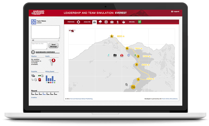Click the Harvard Business Publishing logo
The image size is (209, 126).
(x=38, y=13)
